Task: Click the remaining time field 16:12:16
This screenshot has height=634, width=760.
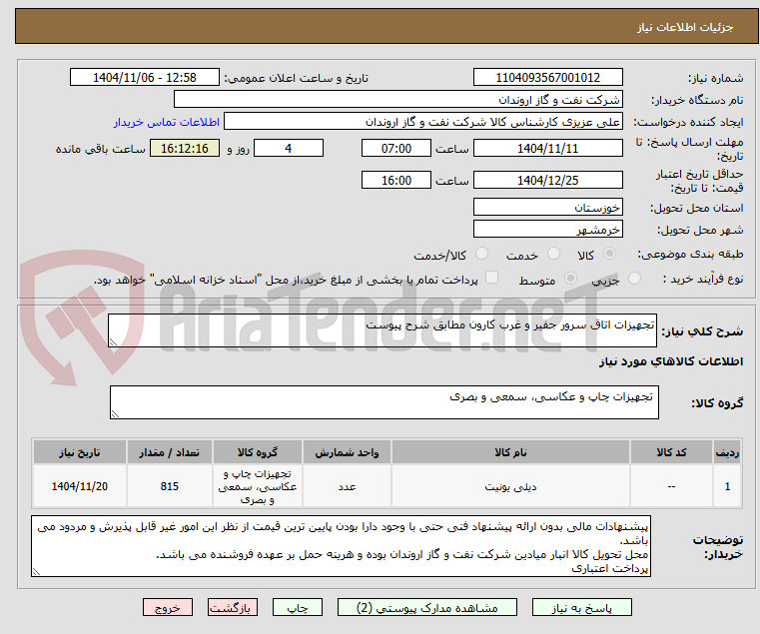Action: coord(185,148)
